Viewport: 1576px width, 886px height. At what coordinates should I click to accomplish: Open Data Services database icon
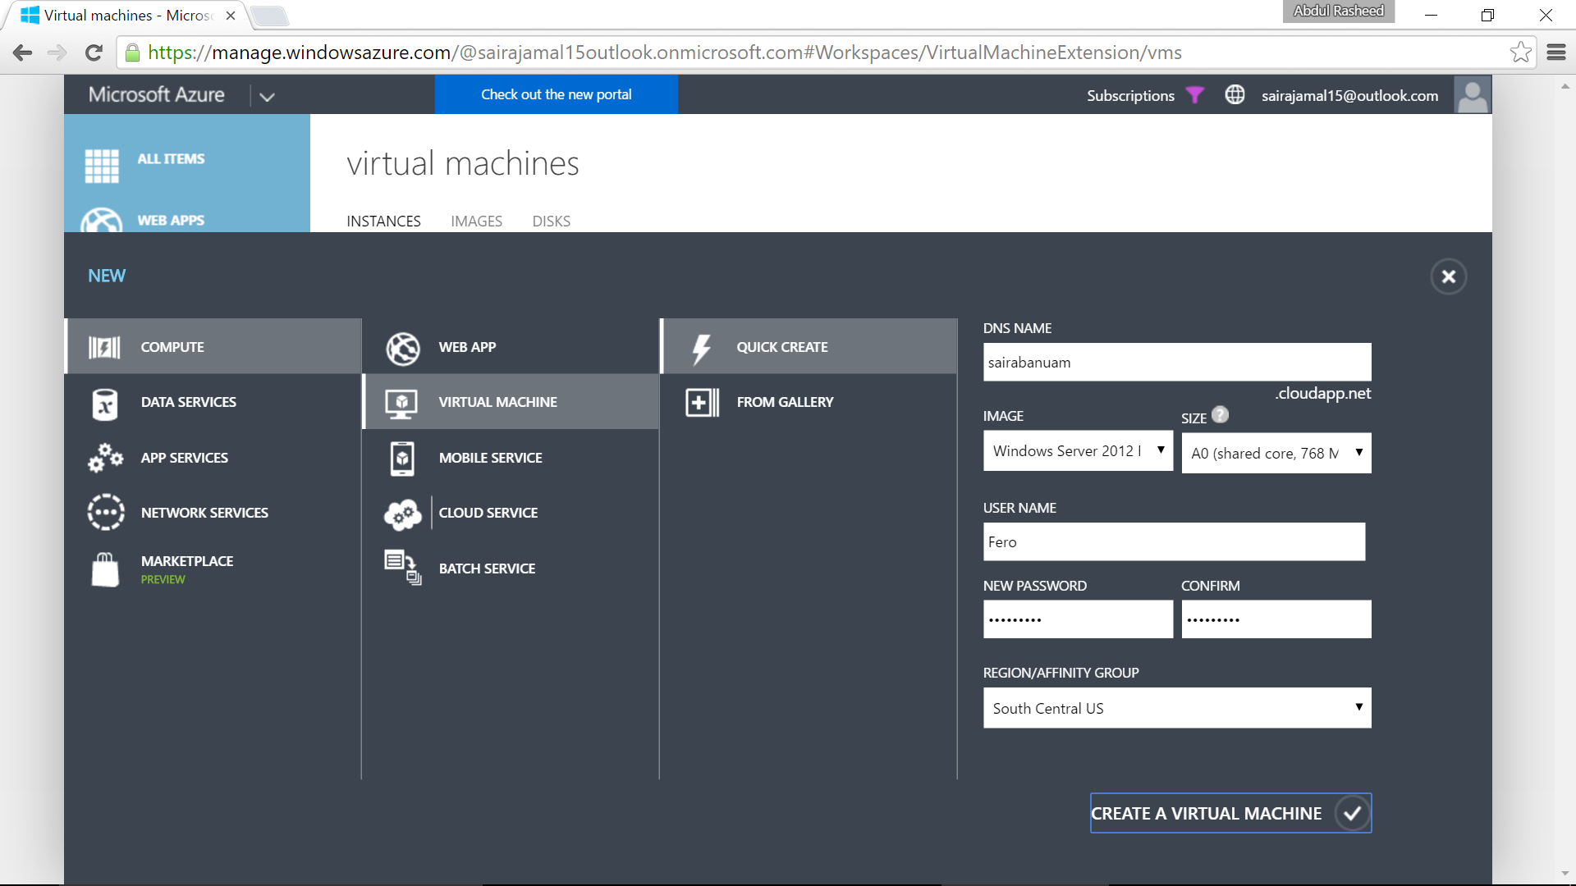point(105,404)
